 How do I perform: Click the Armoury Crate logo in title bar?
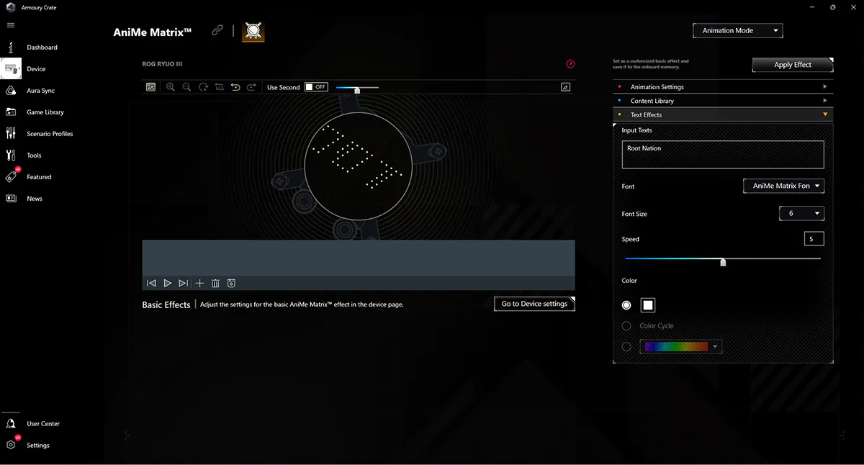point(10,7)
